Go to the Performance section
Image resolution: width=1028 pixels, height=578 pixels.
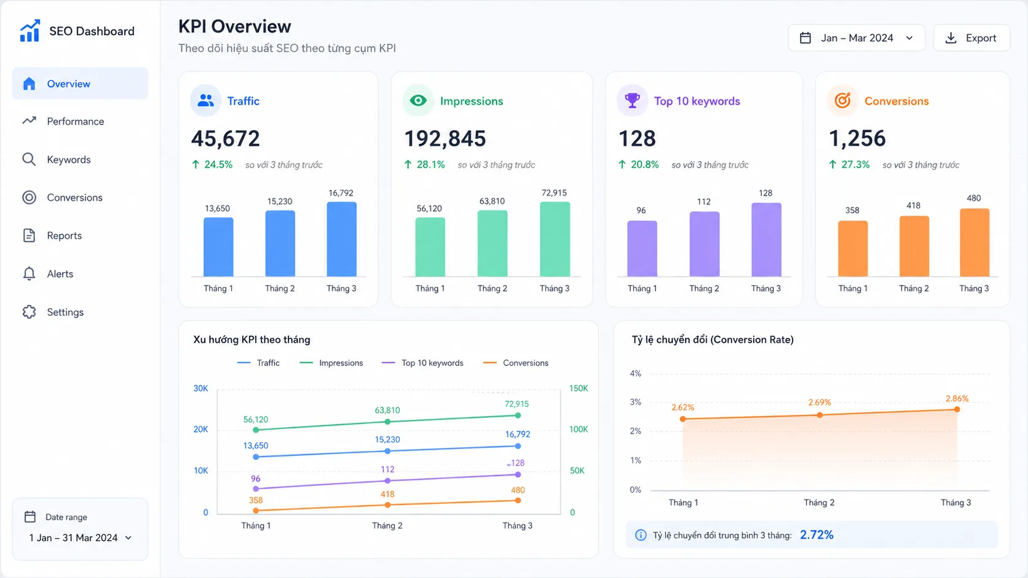[80, 121]
